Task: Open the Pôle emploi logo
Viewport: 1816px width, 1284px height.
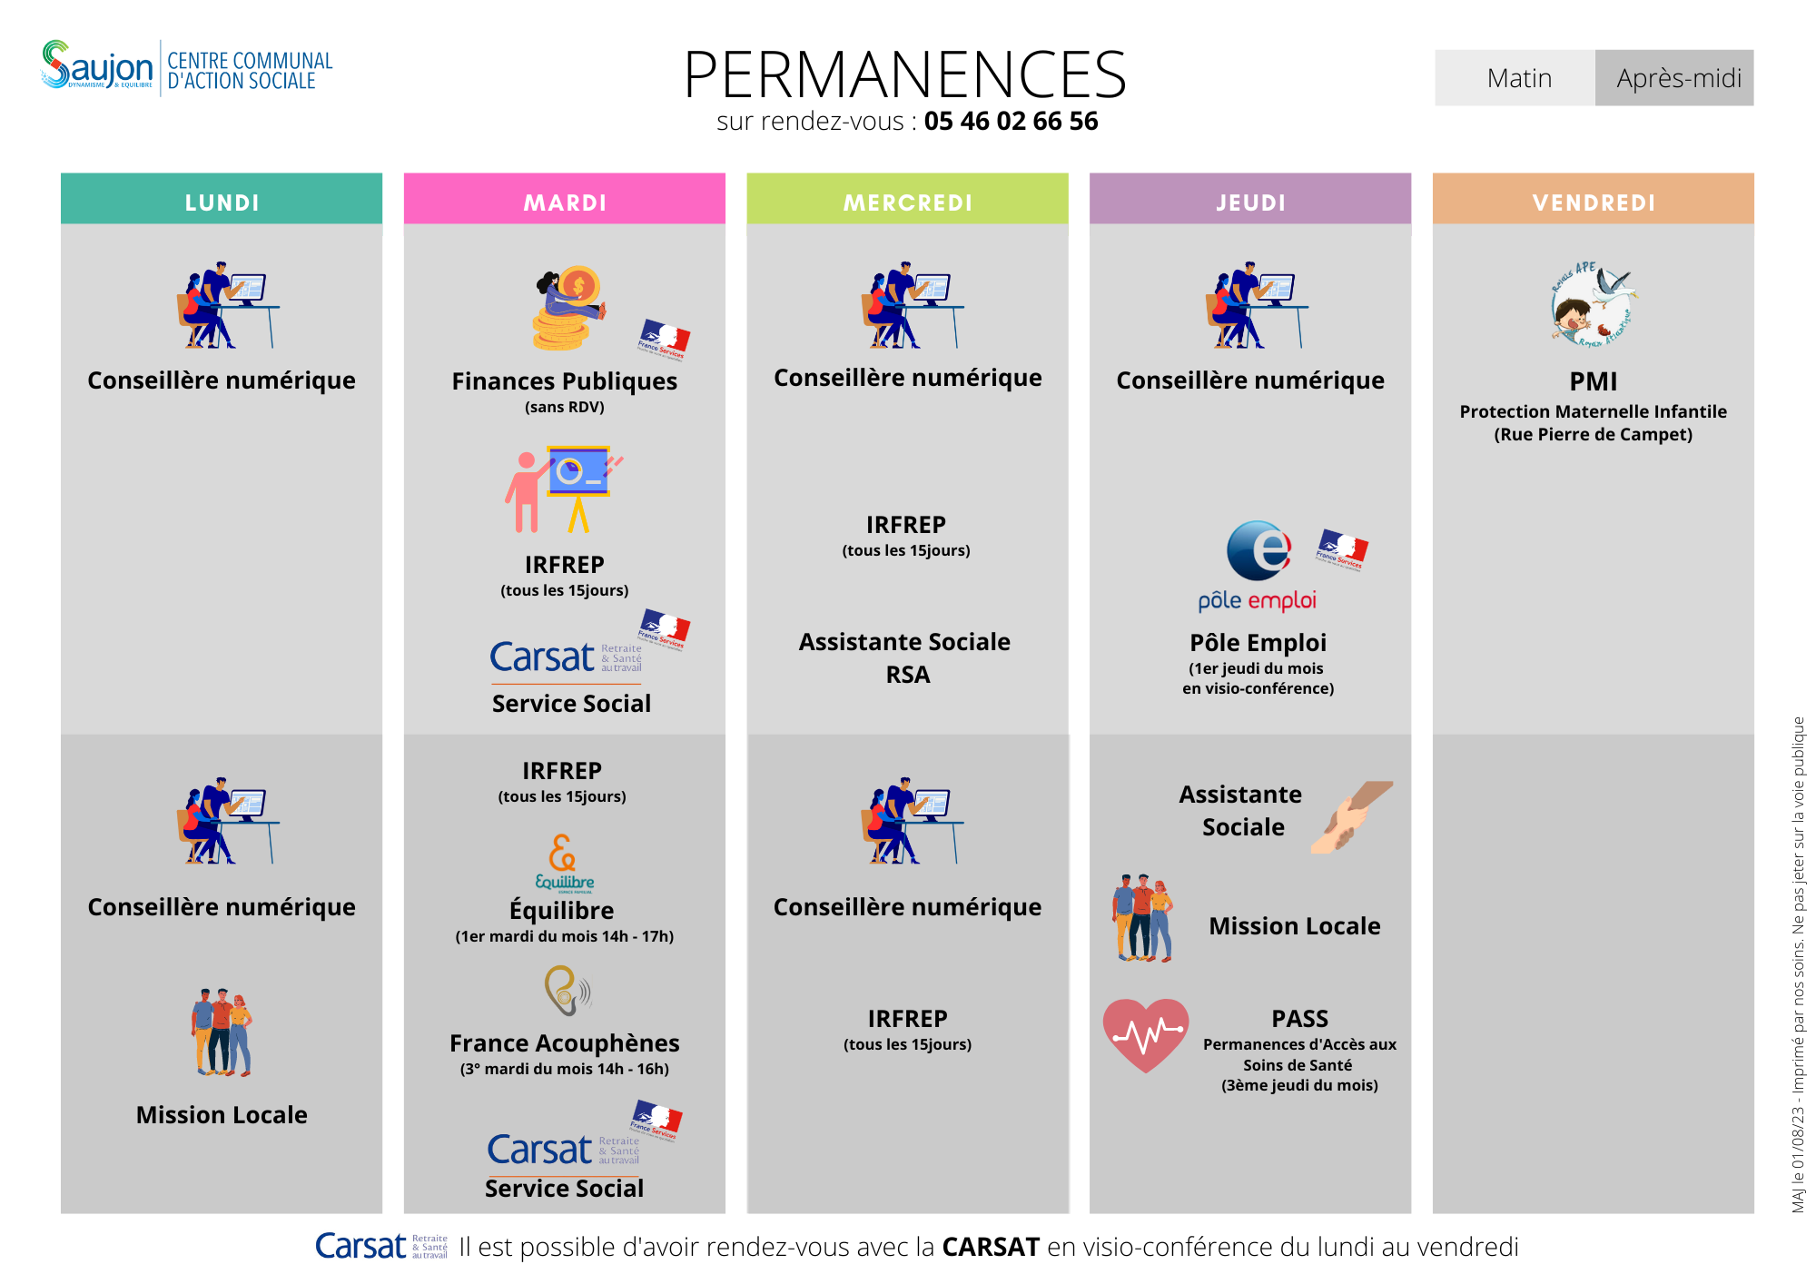Action: pos(1258,565)
